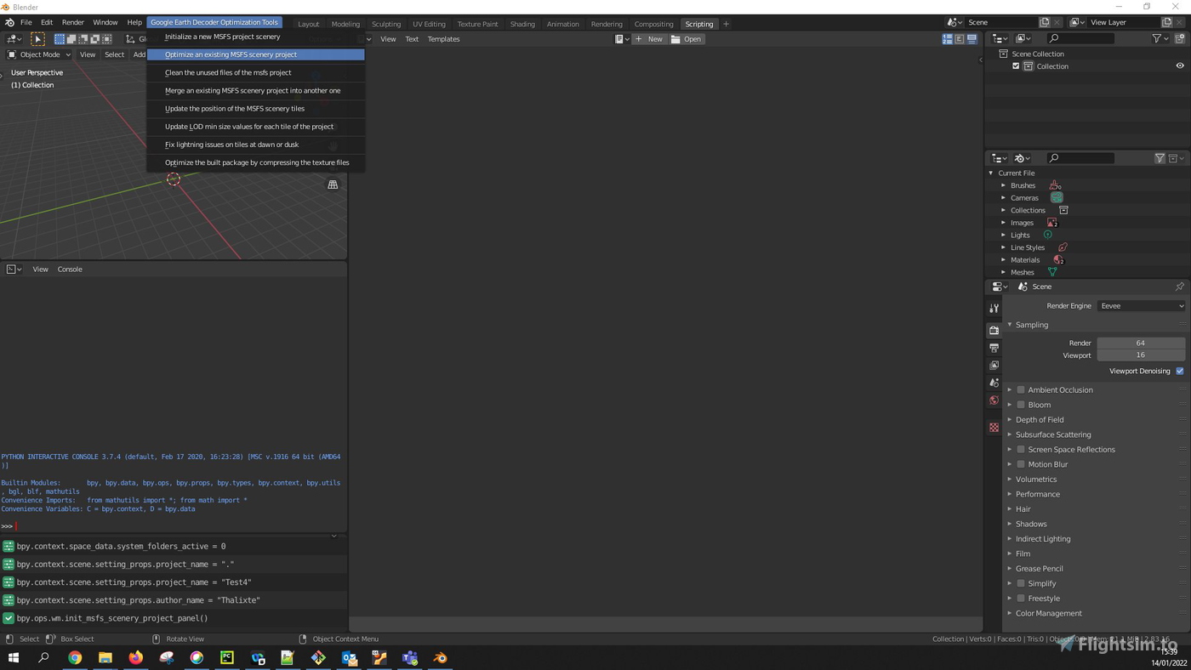Open the Render Engine dropdown showing Eevee

click(1141, 305)
